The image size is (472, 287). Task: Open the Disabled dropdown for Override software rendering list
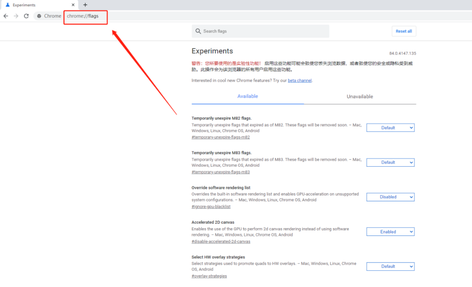tap(390, 197)
